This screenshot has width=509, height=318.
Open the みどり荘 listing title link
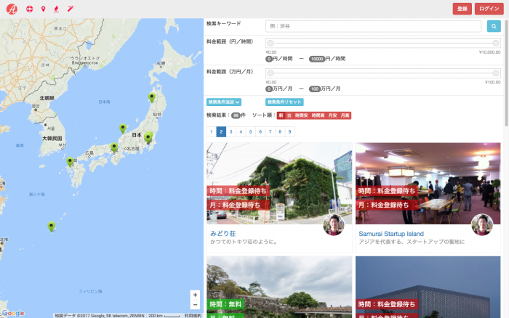(223, 233)
